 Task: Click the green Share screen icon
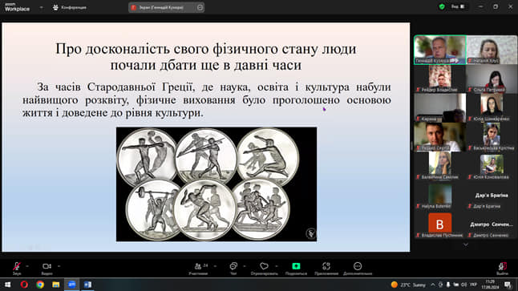(296, 266)
